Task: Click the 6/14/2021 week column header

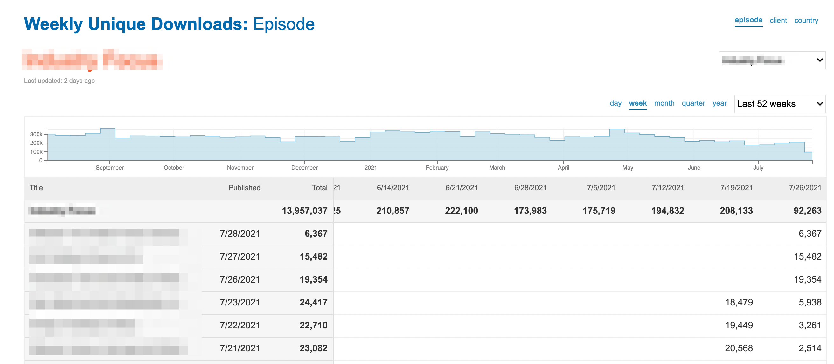Action: click(x=393, y=188)
